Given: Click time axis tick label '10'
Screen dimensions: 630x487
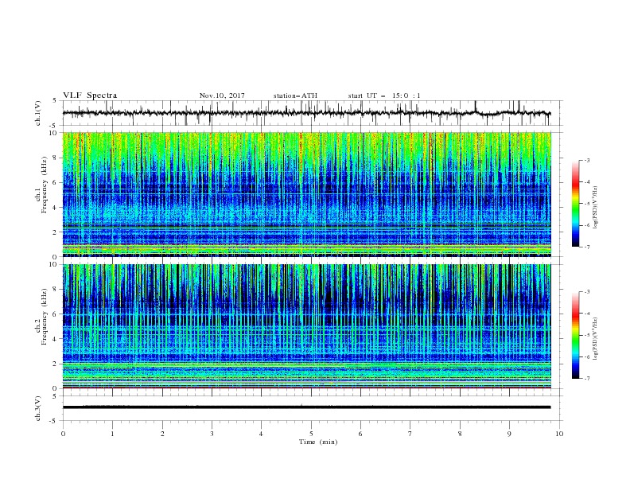Looking at the screenshot, I should [x=559, y=434].
